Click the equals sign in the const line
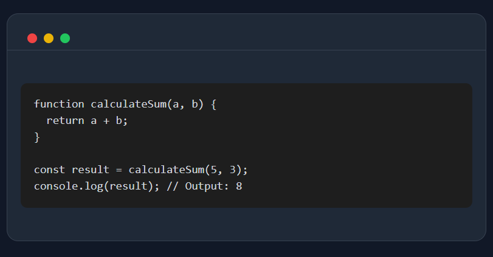This screenshot has width=493, height=257. [x=119, y=170]
